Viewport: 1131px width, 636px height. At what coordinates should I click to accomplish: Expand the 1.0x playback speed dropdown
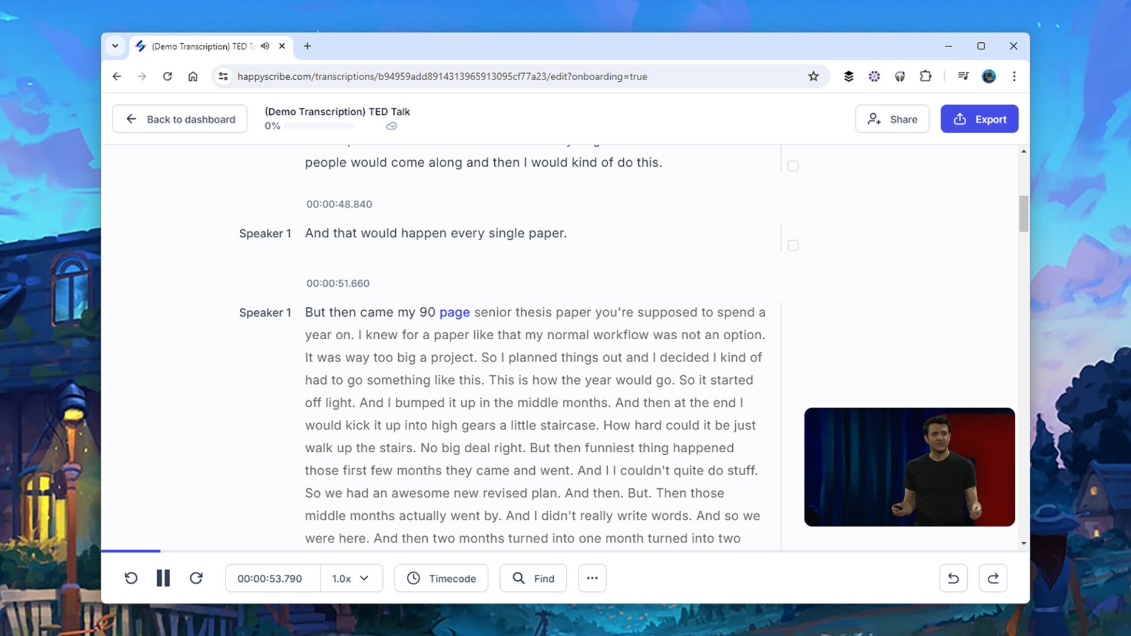pos(351,578)
